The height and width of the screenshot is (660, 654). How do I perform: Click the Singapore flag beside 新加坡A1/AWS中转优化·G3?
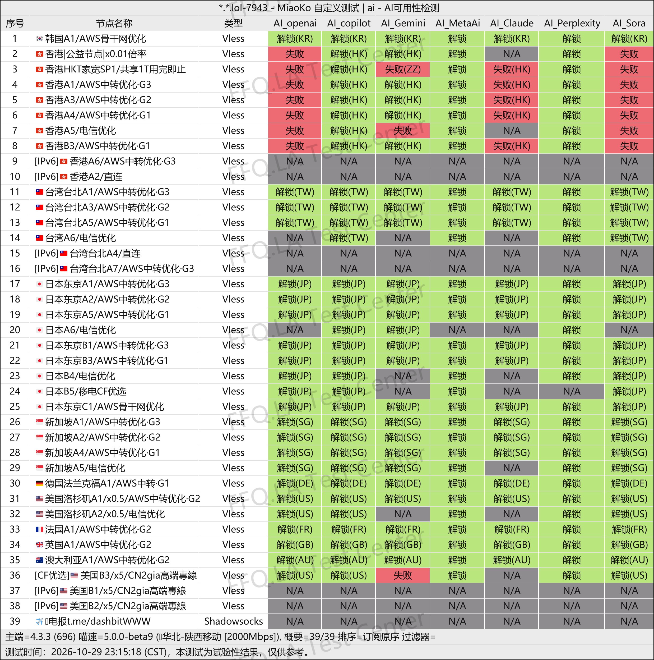pos(40,422)
